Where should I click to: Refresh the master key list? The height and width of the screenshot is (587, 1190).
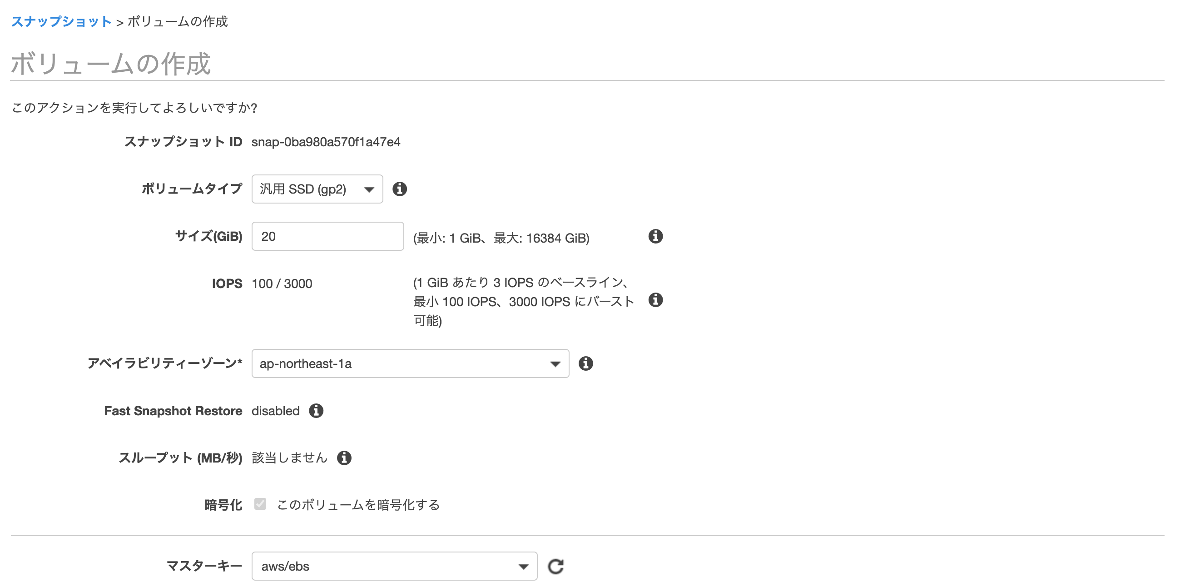point(555,566)
